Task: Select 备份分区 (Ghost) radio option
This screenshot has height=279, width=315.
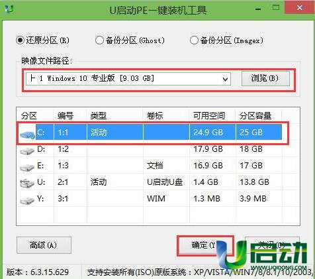Action: click(99, 40)
